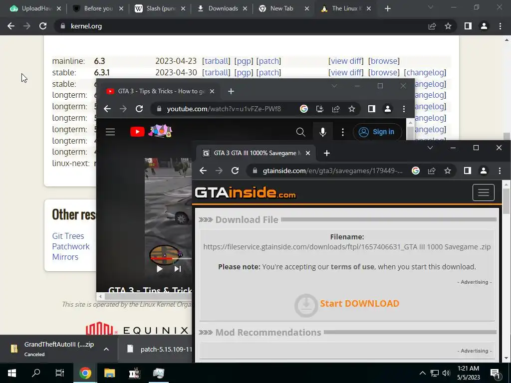Expand tab search in kernel.org window
511x383 pixels.
coord(431,7)
